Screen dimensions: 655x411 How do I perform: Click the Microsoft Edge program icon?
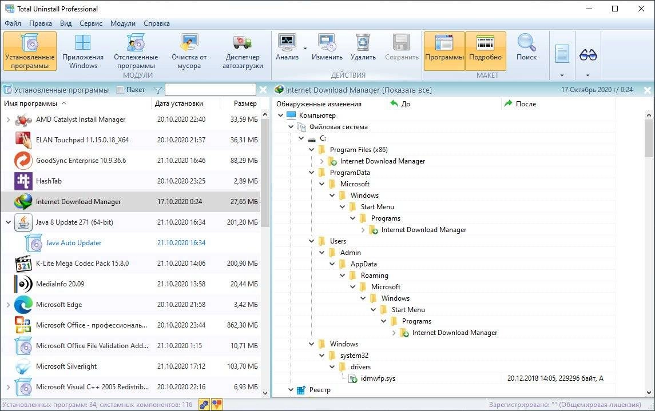point(23,305)
